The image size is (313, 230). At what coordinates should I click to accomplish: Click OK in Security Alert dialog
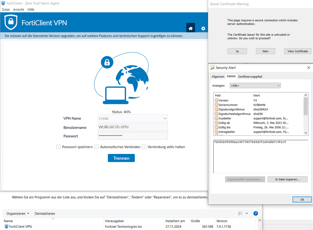pyautogui.click(x=302, y=200)
